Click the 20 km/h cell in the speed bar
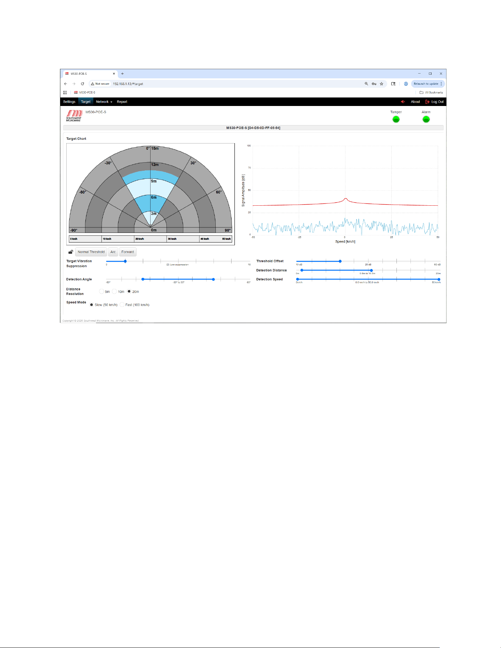This screenshot has height=648, width=501. click(x=150, y=239)
